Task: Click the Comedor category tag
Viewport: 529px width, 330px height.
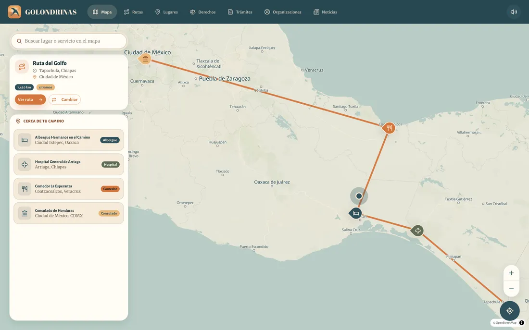Action: pyautogui.click(x=110, y=189)
